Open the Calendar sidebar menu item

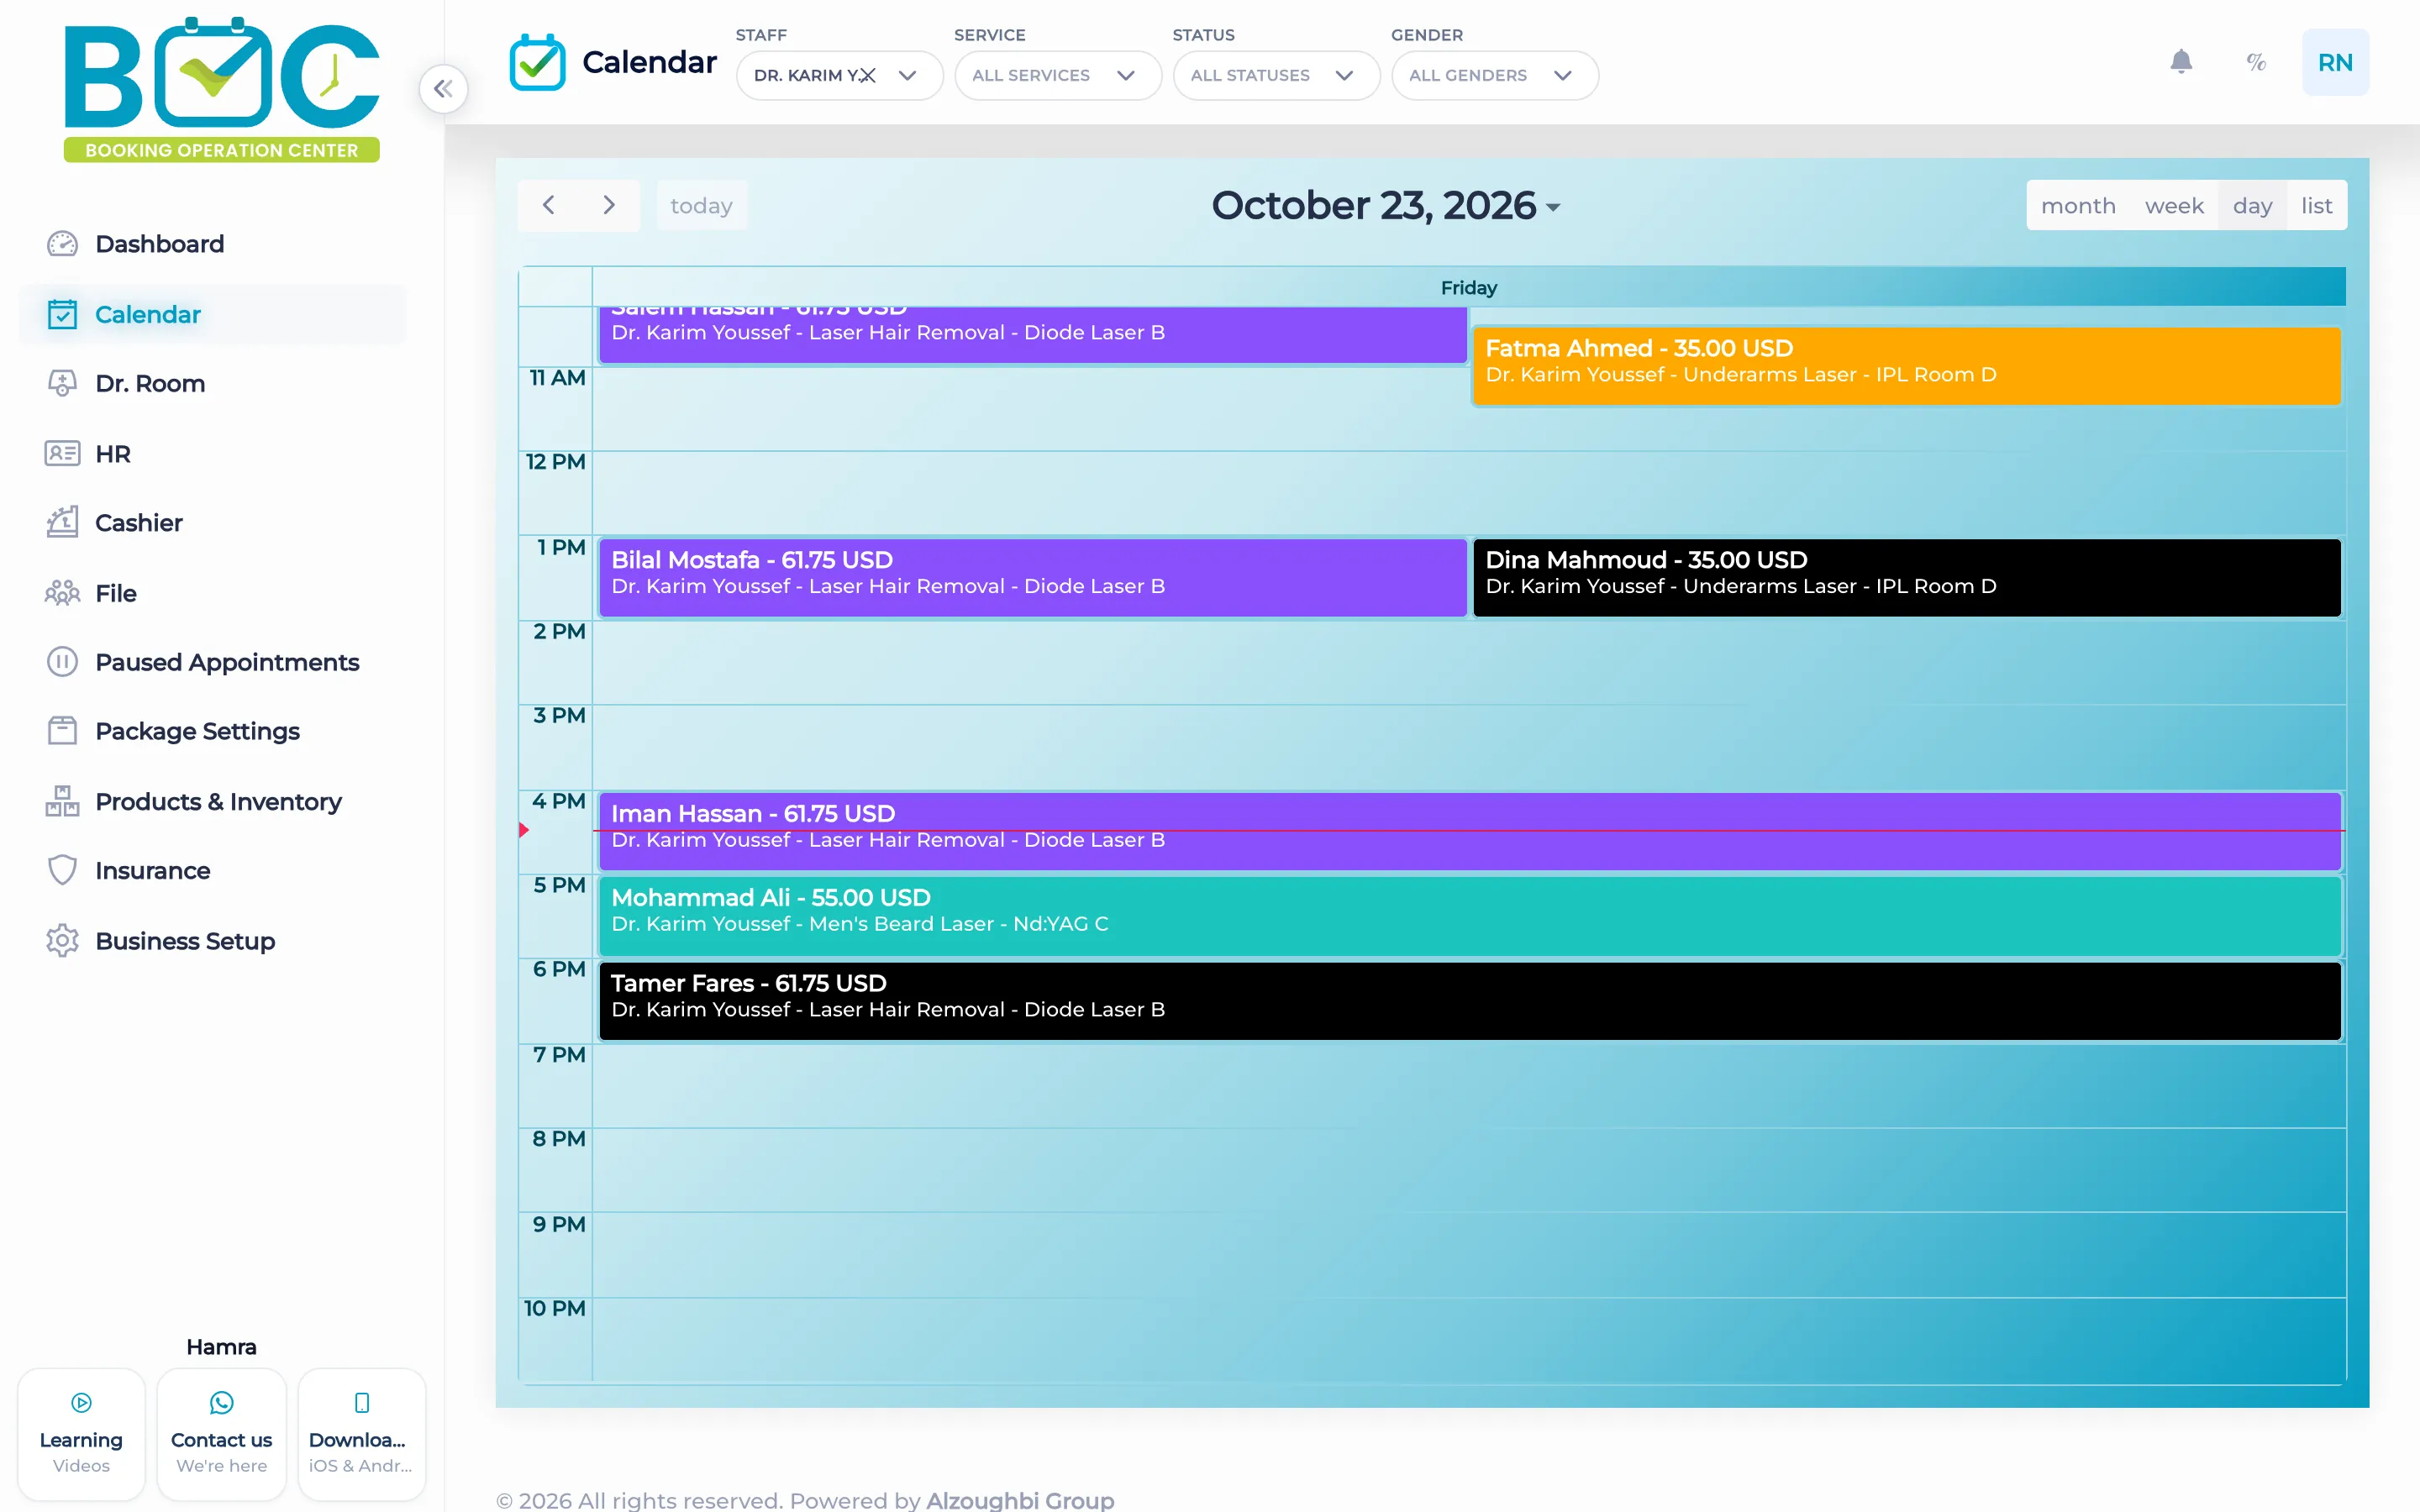(213, 314)
